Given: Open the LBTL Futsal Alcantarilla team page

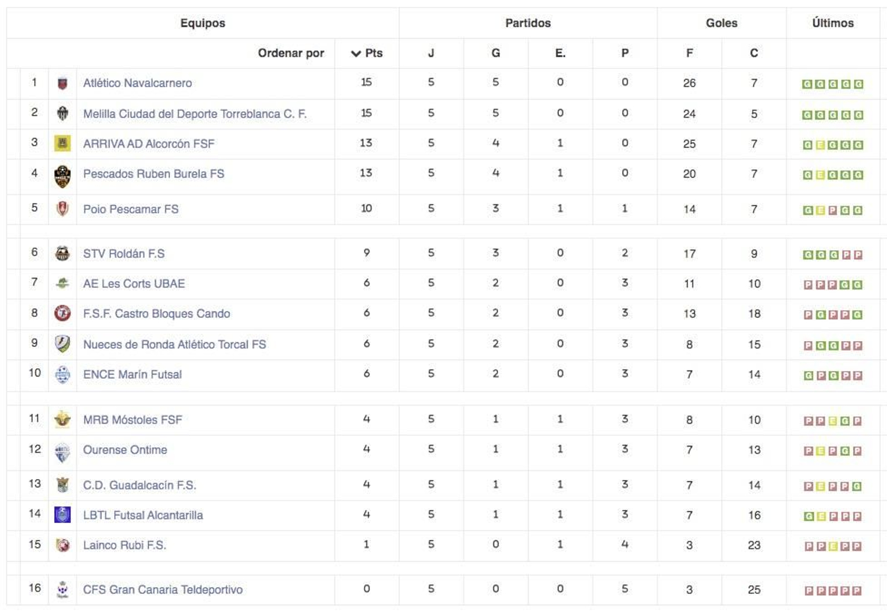Looking at the screenshot, I should (x=142, y=515).
